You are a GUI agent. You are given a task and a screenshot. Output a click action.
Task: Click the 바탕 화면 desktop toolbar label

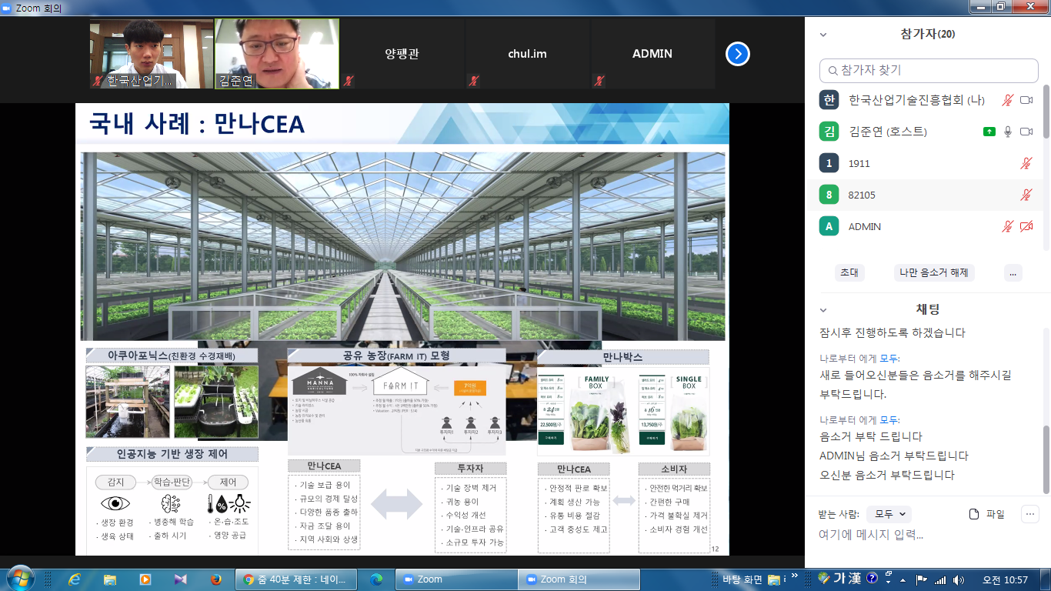tap(742, 579)
